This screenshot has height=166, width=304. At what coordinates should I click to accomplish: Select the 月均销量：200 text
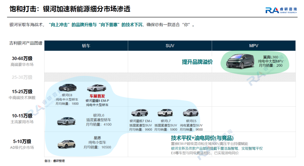coord(271,66)
